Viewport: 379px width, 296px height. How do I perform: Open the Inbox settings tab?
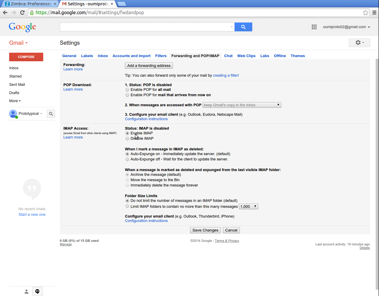point(103,56)
